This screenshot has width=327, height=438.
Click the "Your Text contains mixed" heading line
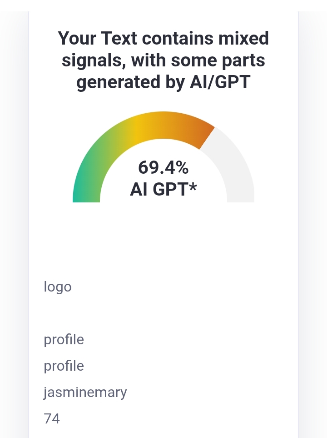click(x=163, y=38)
